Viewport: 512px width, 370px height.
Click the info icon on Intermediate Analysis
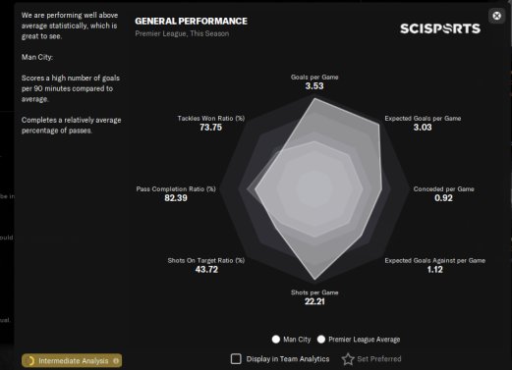point(116,361)
